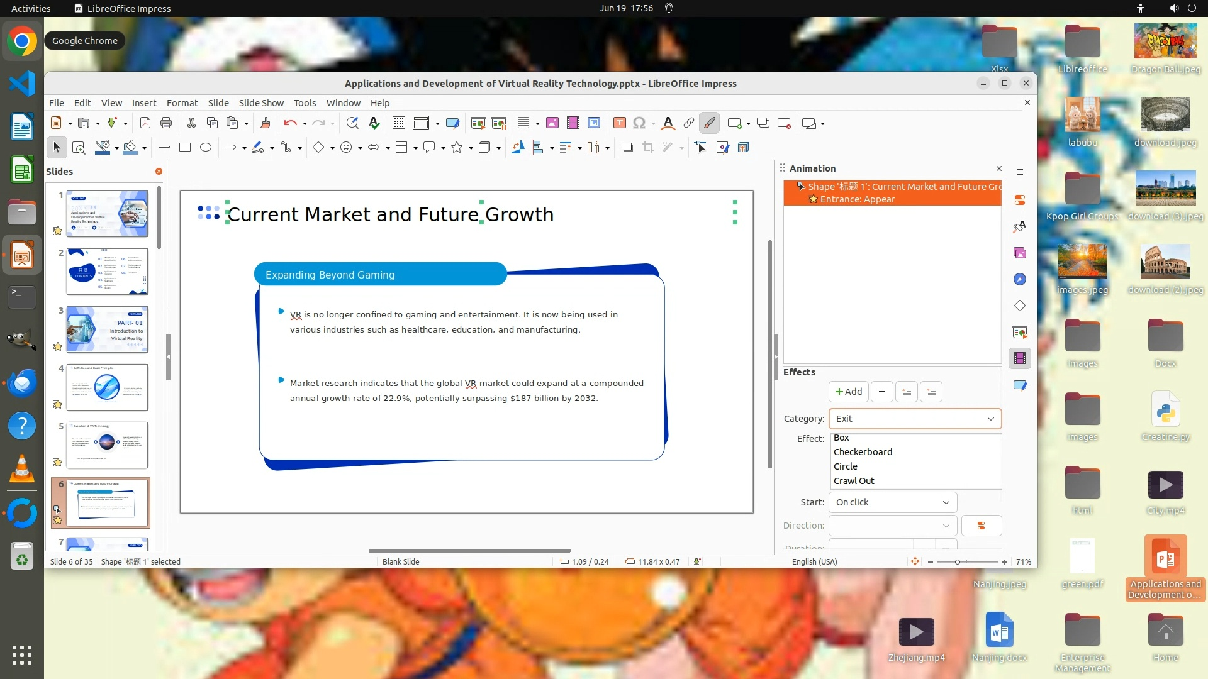The height and width of the screenshot is (679, 1208).
Task: Click the Crop Image tool
Action: tap(647, 147)
